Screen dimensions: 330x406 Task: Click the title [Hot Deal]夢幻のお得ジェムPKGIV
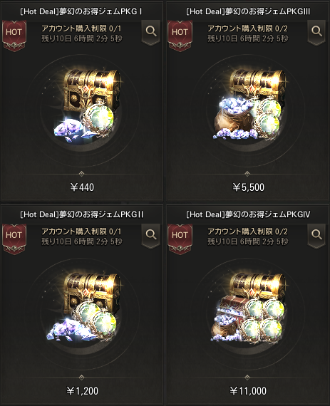(x=248, y=214)
